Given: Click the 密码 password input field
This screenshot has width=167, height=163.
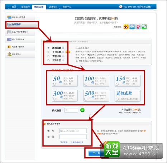Looking at the screenshot, I should point(73,137).
